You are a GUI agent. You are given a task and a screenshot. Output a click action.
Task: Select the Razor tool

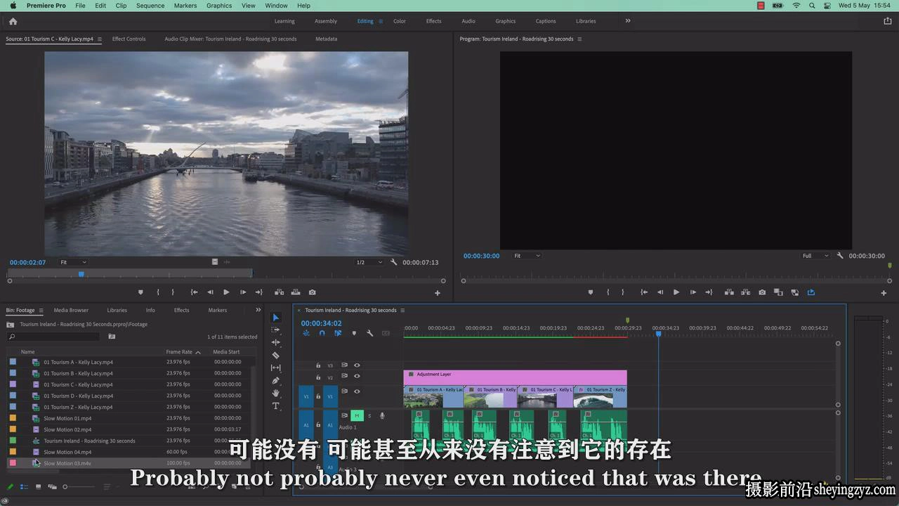pyautogui.click(x=275, y=356)
